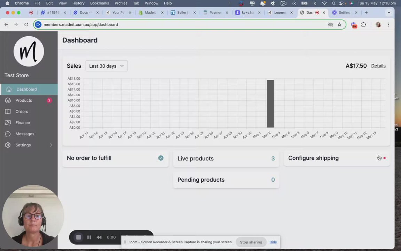Click the Messages speech bubble icon
Viewport: 401px width, 251px height.
tap(8, 134)
